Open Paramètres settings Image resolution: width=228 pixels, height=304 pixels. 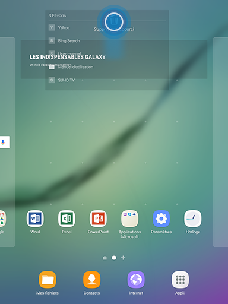(x=161, y=218)
